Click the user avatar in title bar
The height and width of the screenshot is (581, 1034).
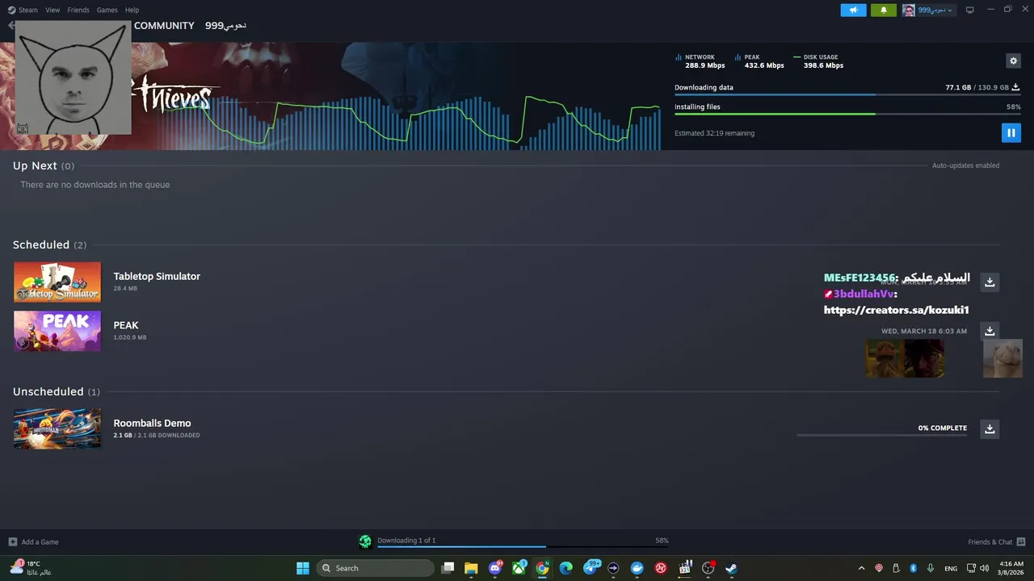909,10
